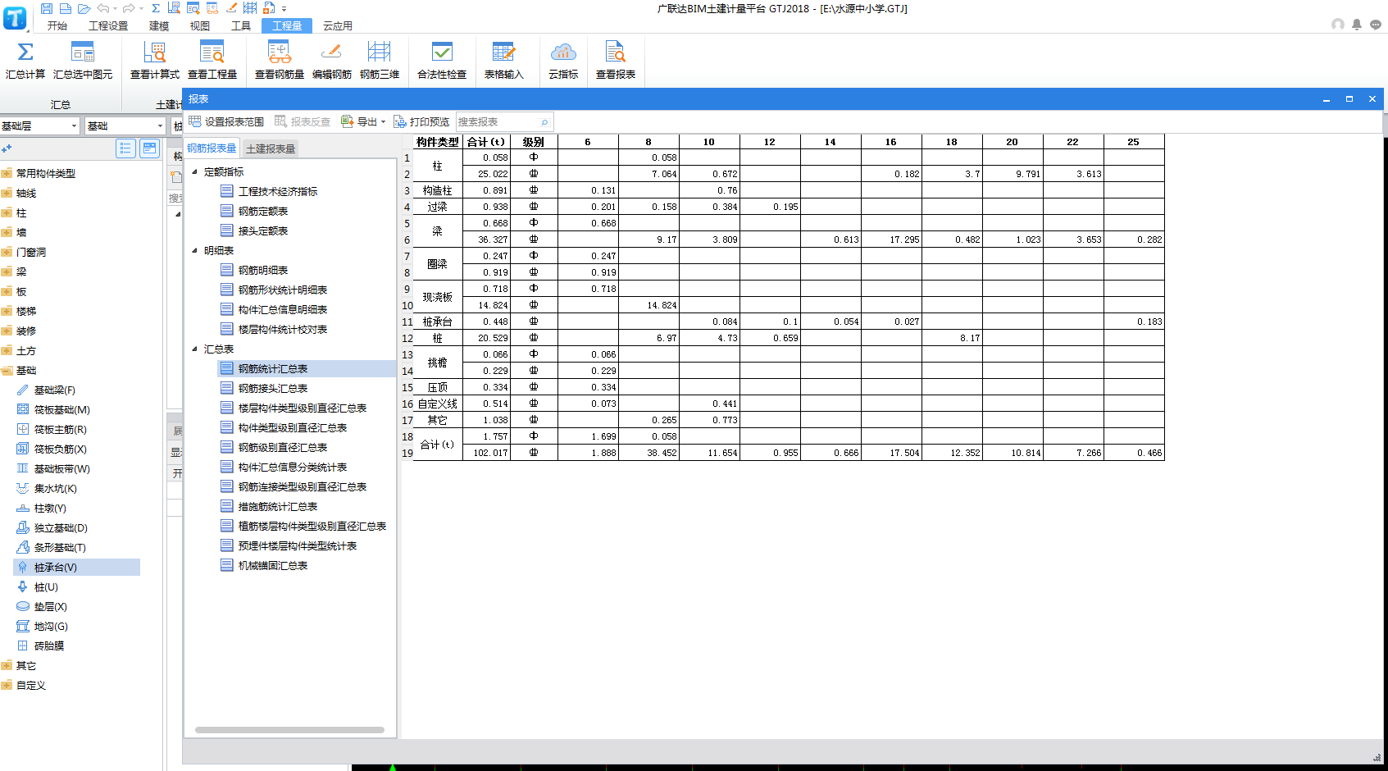Save project via quick access save icon
This screenshot has width=1388, height=771.
point(46,8)
